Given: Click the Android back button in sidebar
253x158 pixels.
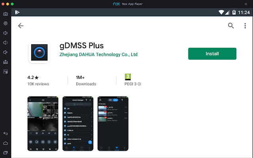Looking at the screenshot, I should coord(6,134).
